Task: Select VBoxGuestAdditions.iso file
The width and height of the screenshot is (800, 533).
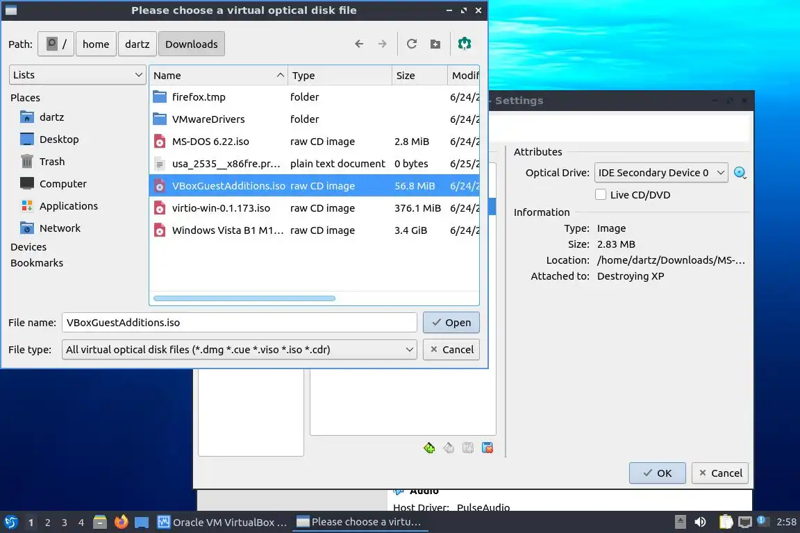Action: pyautogui.click(x=315, y=186)
